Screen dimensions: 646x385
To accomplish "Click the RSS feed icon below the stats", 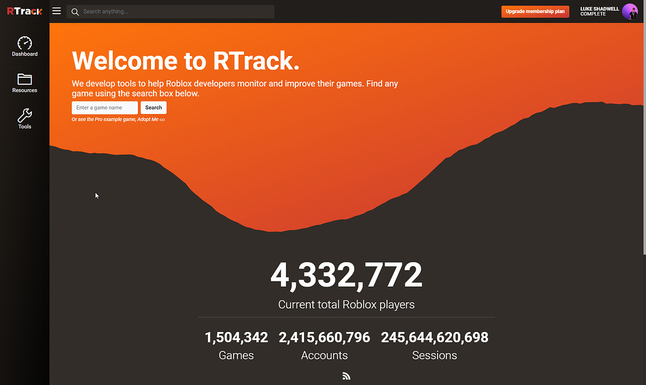I will (346, 376).
